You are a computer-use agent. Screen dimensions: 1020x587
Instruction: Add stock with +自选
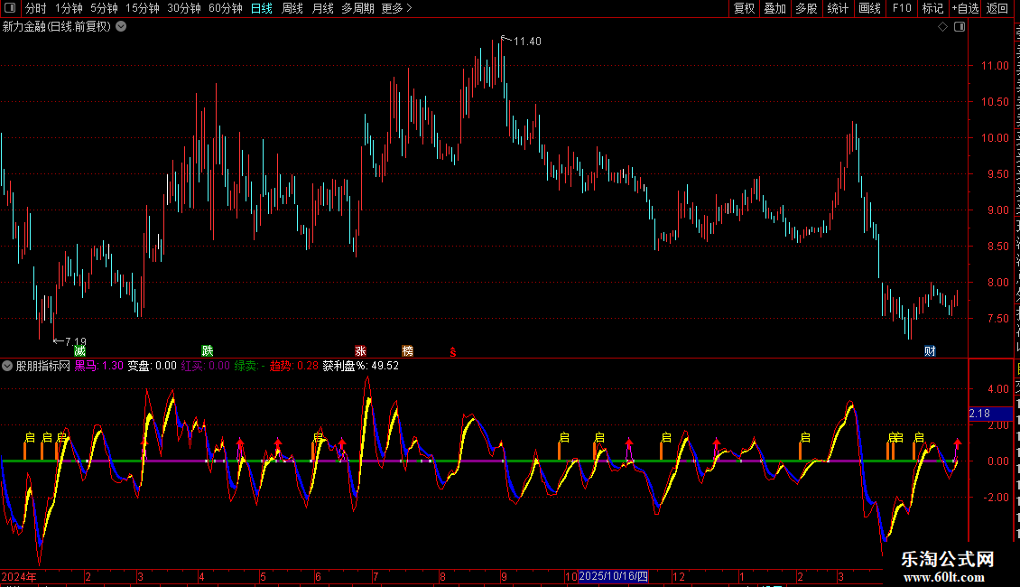coord(965,8)
